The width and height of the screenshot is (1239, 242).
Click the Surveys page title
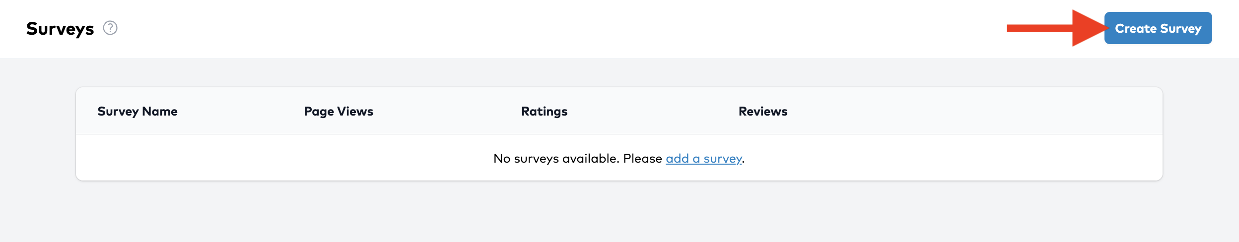60,29
